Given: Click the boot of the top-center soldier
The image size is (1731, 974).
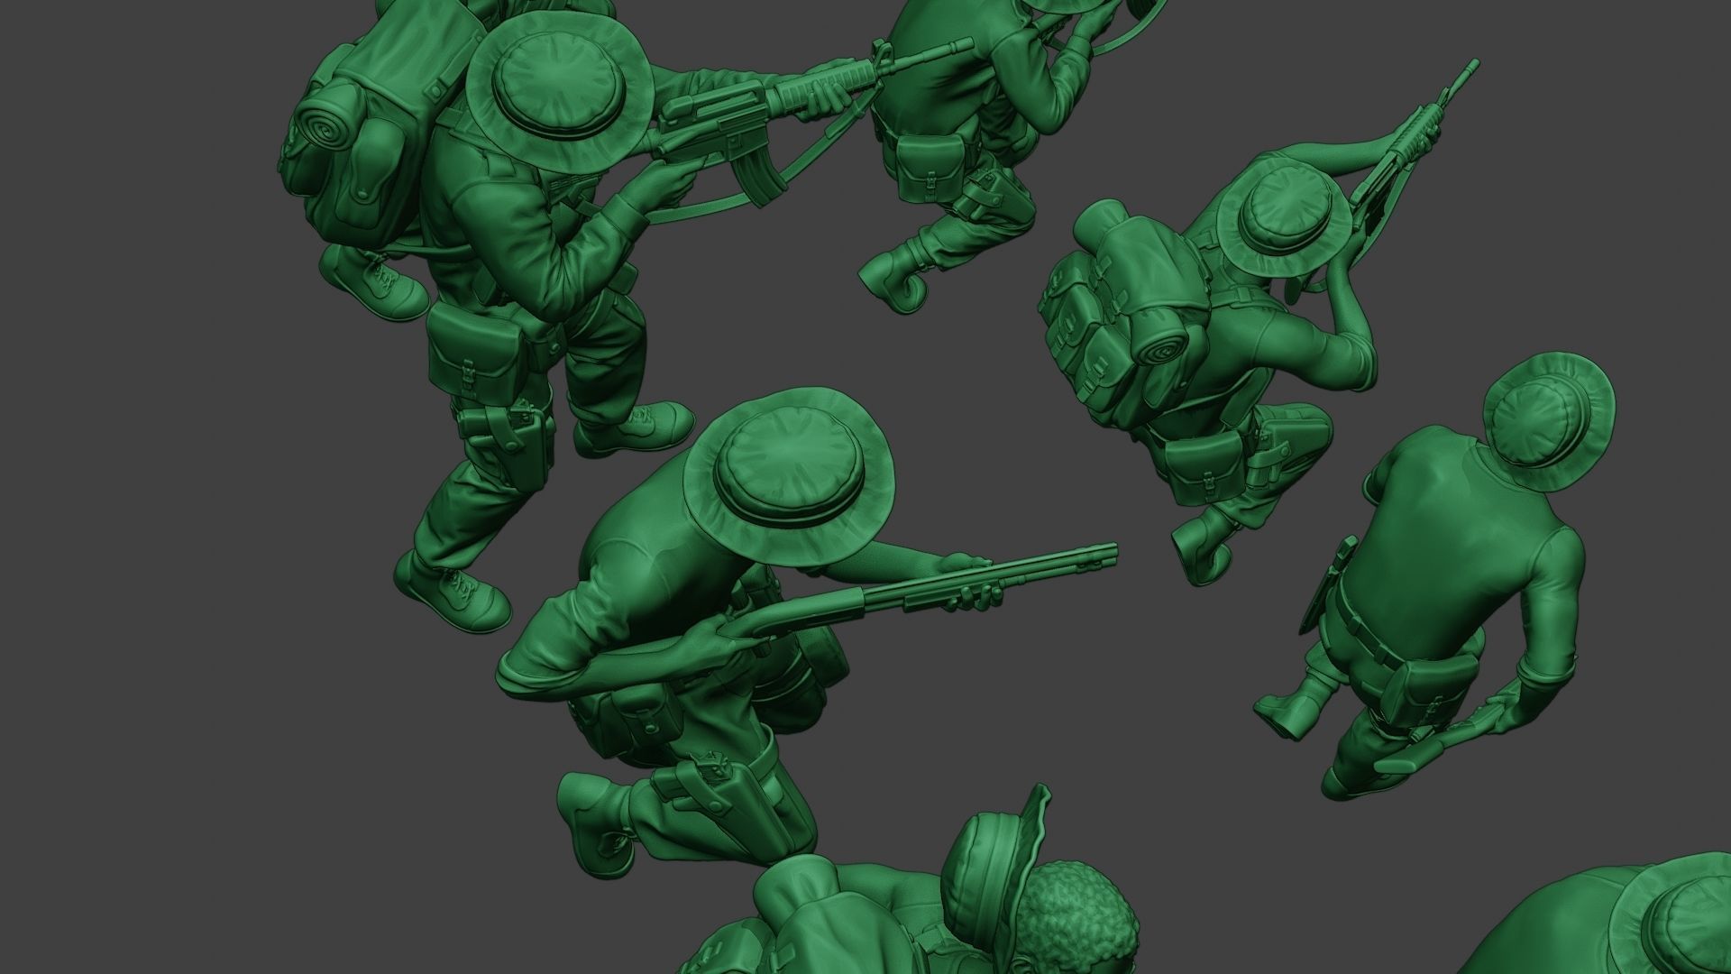Looking at the screenshot, I should (x=893, y=280).
